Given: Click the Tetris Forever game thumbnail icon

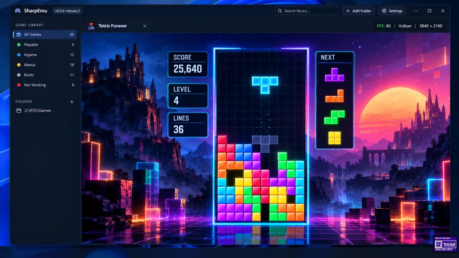Looking at the screenshot, I should point(91,26).
